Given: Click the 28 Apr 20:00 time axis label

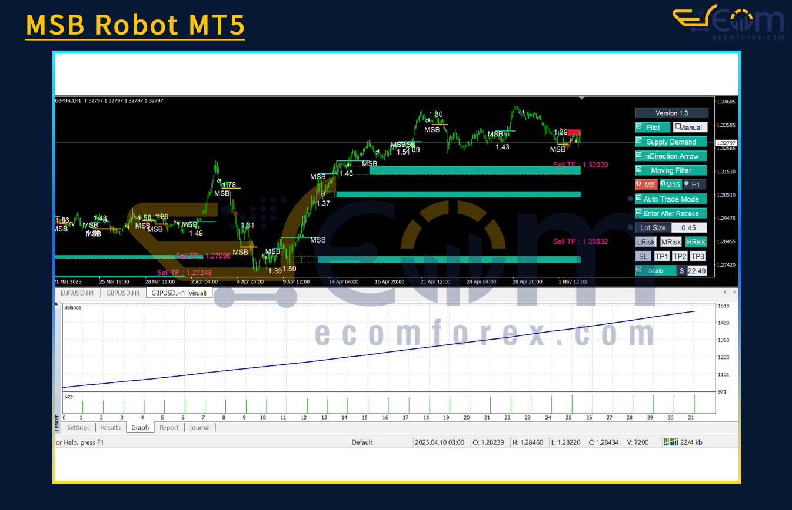Looking at the screenshot, I should coord(527,281).
